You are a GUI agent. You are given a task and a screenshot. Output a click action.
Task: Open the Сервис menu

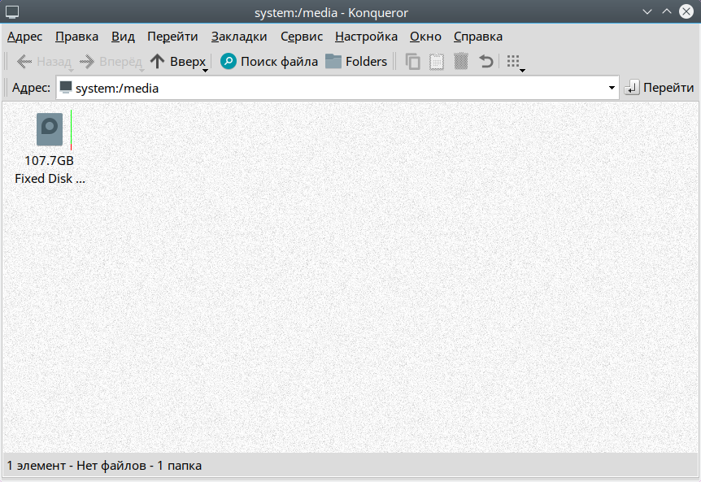pos(302,37)
